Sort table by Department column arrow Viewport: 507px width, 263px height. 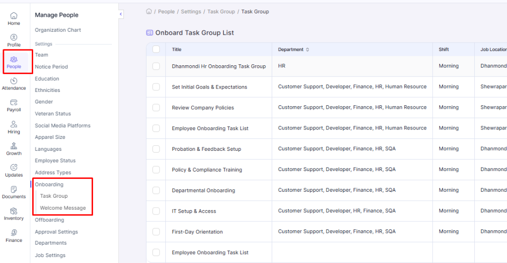[x=307, y=49]
